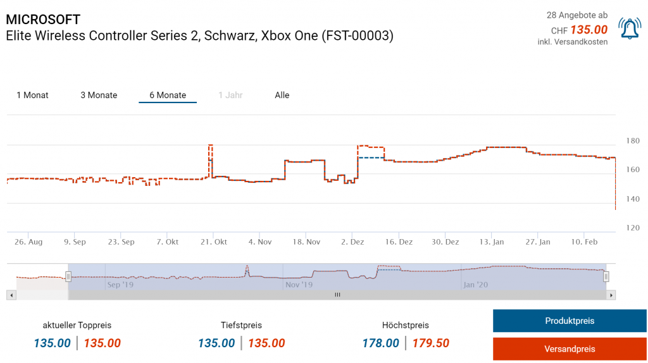Image resolution: width=648 pixels, height=363 pixels.
Task: Choose the 1 Jahr range option
Action: point(230,95)
